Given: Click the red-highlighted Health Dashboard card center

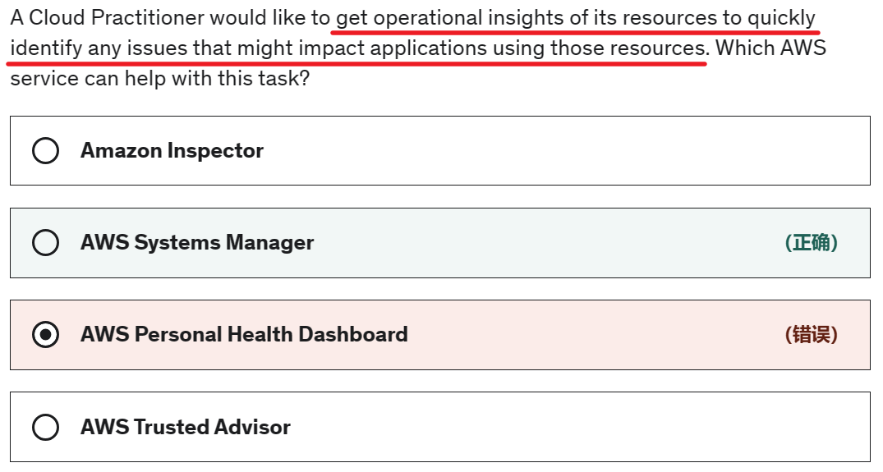Looking at the screenshot, I should tap(439, 335).
